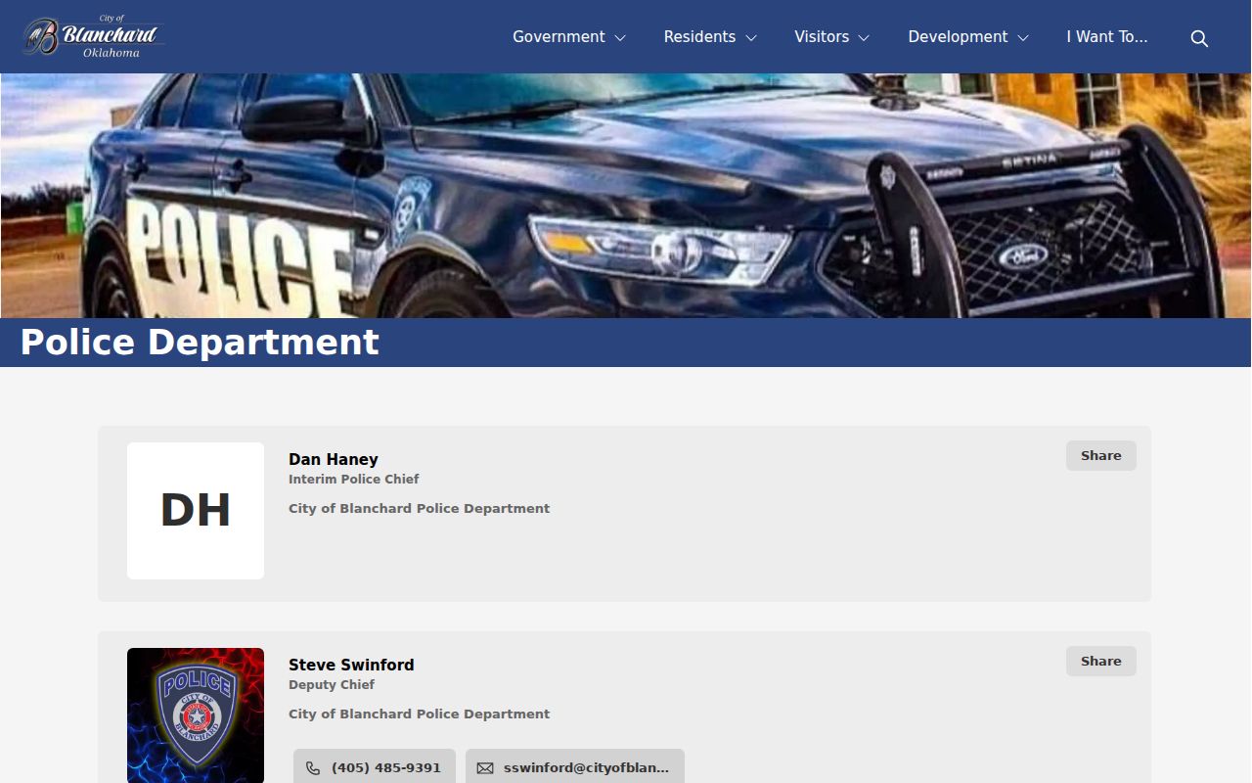1252x783 pixels.
Task: Click the phone icon for Steve Swinford
Action: pos(313,768)
